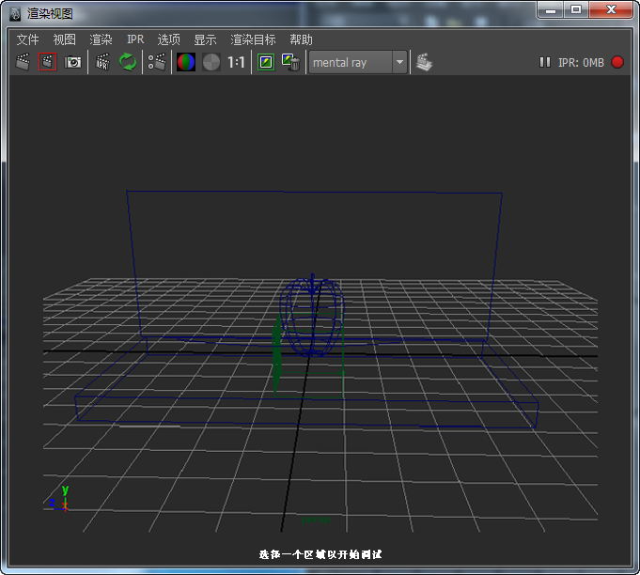Keep the current image with the green-framed icon
The image size is (640, 575).
266,62
